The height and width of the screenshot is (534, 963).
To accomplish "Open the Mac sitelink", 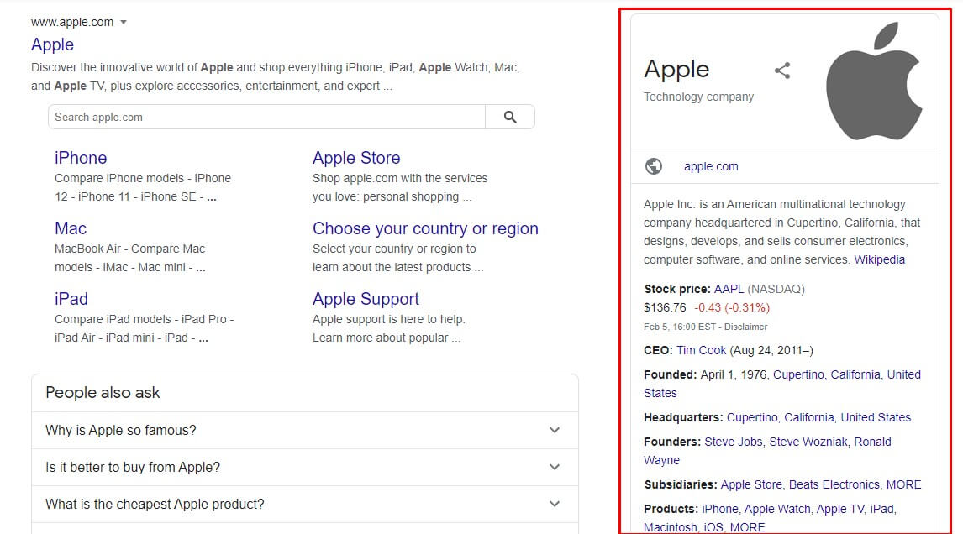I will tap(71, 228).
